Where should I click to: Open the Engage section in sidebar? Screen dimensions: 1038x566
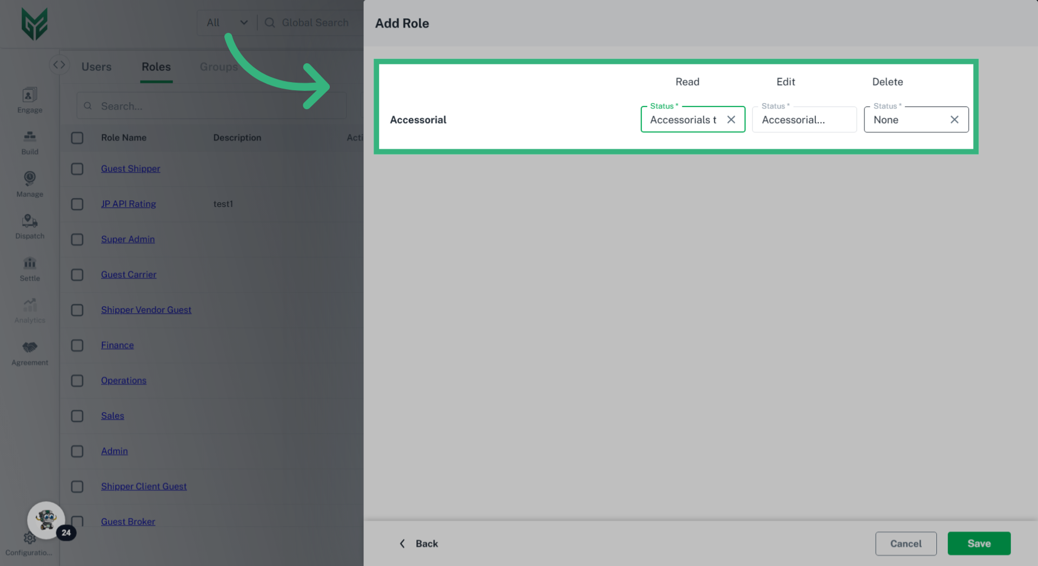pos(29,100)
